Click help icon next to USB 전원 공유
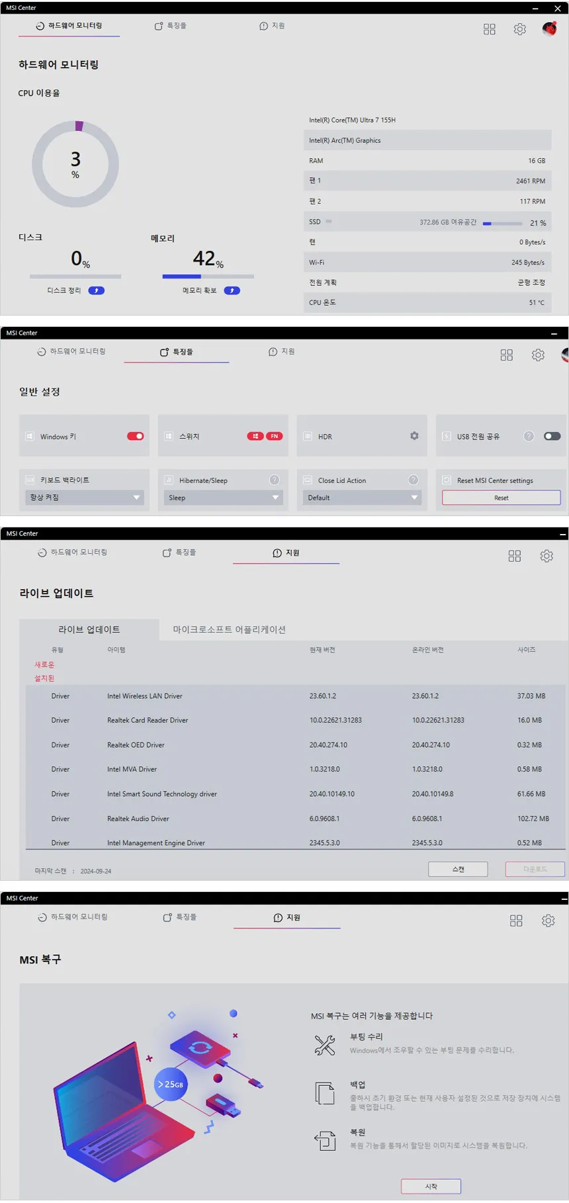569x1203 pixels. (529, 436)
